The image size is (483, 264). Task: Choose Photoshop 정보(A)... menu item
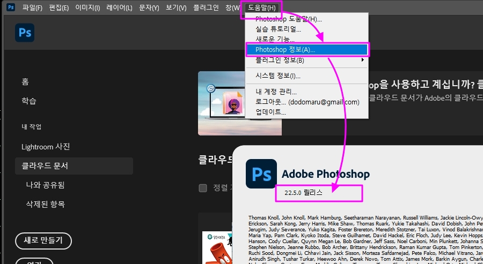(306, 49)
